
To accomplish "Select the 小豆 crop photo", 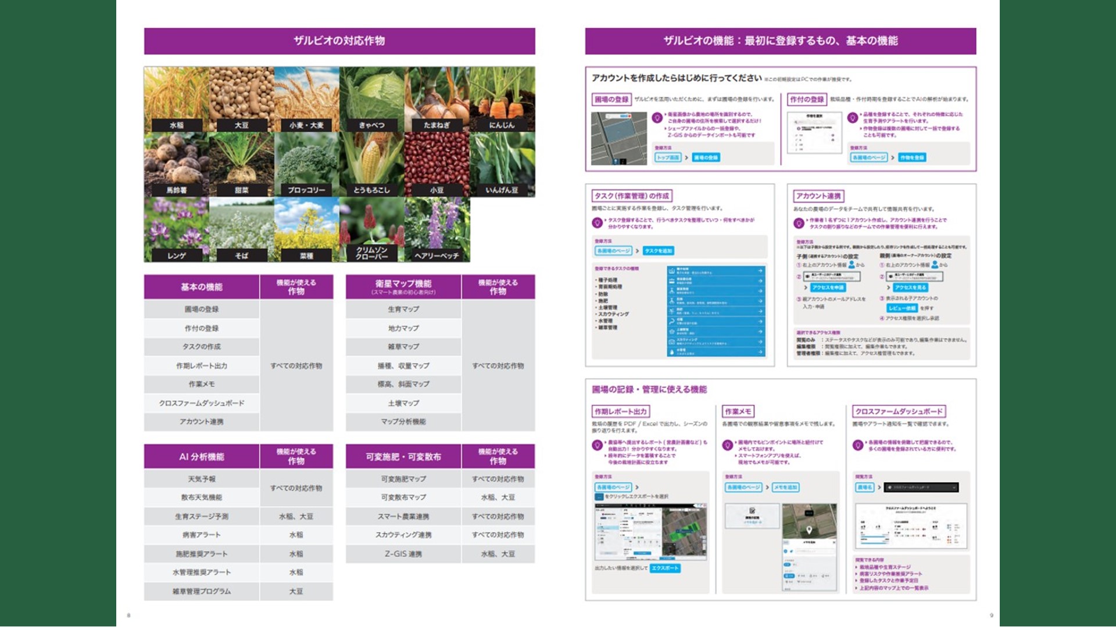I will (x=437, y=164).
